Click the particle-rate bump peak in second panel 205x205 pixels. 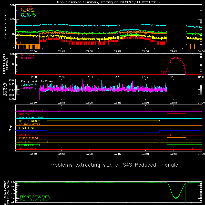point(176,57)
